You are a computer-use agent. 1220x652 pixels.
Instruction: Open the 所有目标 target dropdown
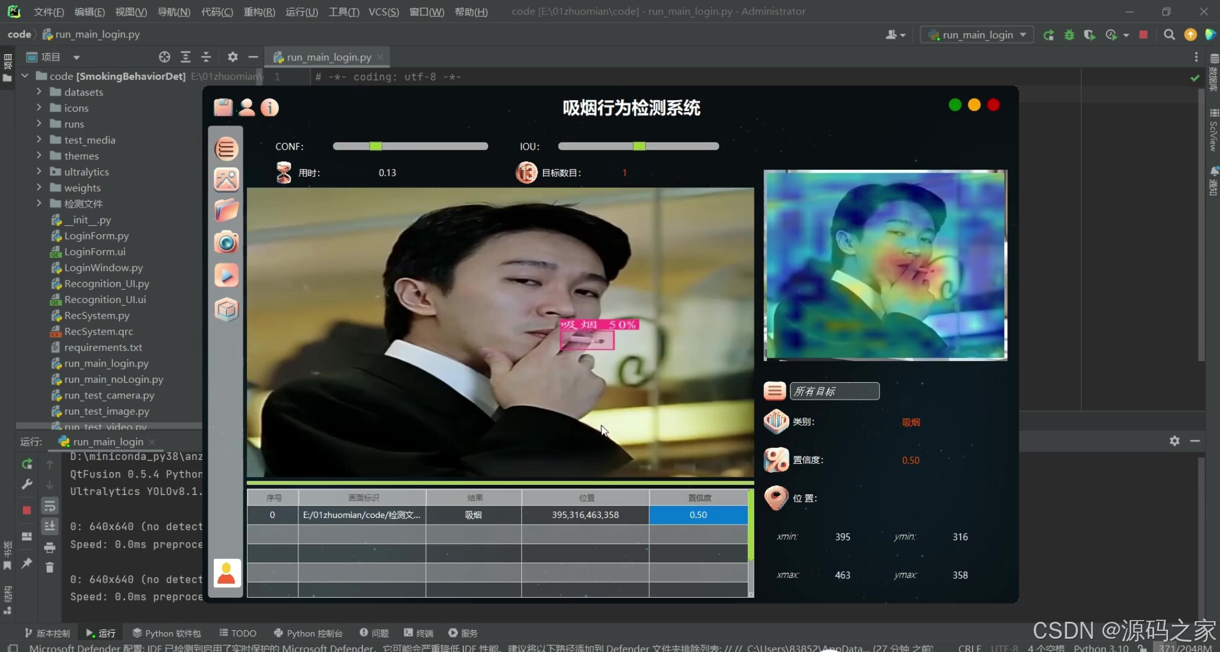tap(834, 391)
